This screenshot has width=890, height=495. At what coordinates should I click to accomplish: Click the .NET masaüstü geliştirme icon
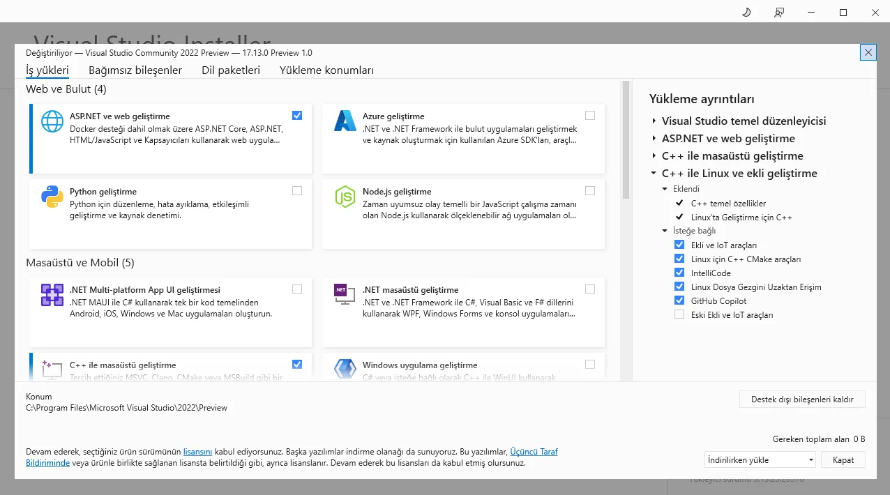coord(345,295)
